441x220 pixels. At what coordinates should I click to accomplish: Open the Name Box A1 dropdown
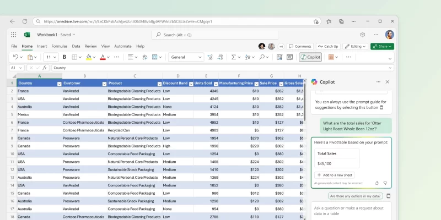tap(20, 68)
